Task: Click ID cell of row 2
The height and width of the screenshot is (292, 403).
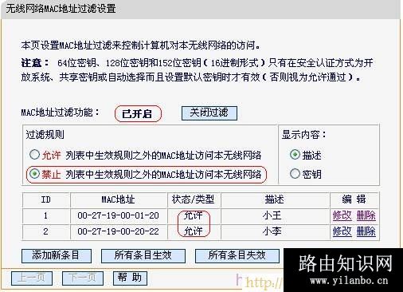Action: tap(46, 231)
